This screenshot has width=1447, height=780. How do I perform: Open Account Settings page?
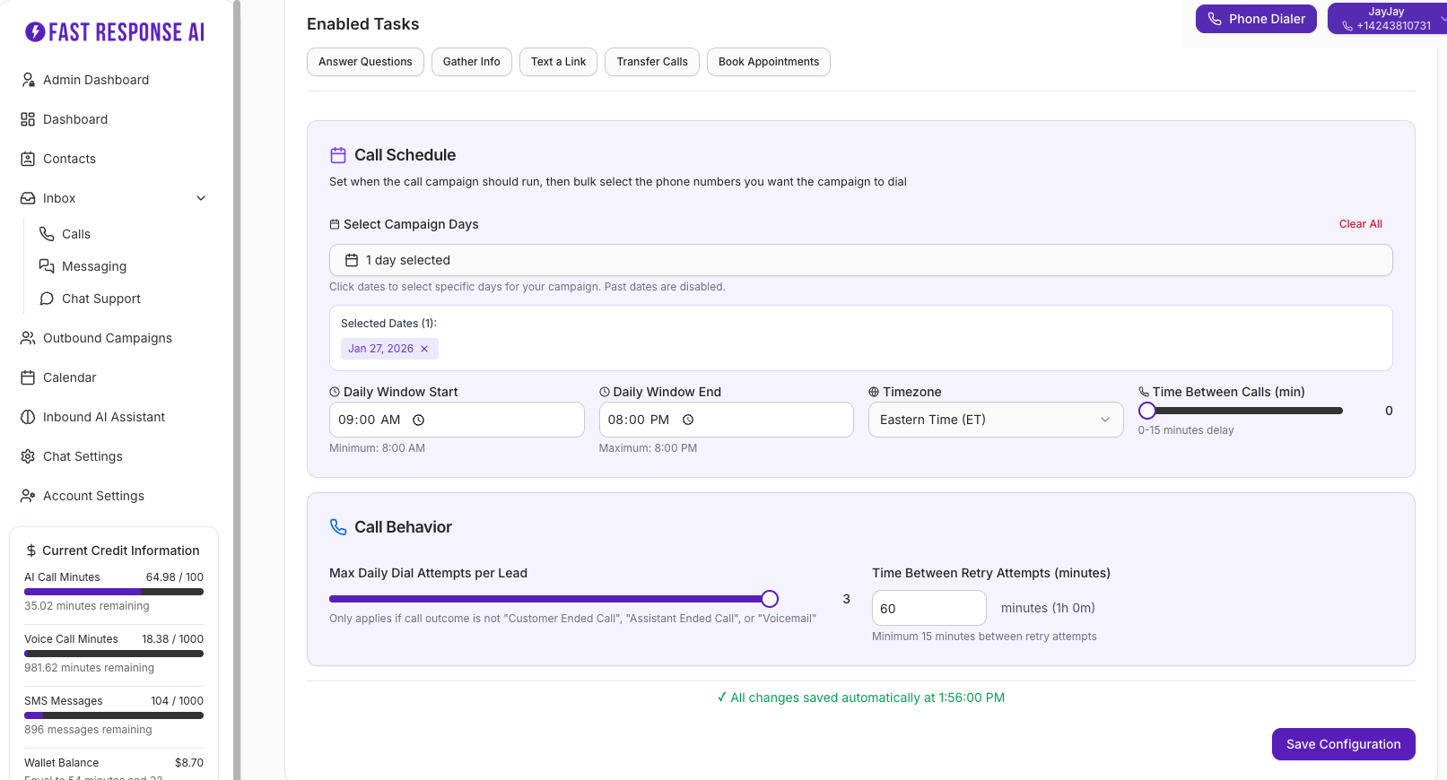pyautogui.click(x=93, y=496)
